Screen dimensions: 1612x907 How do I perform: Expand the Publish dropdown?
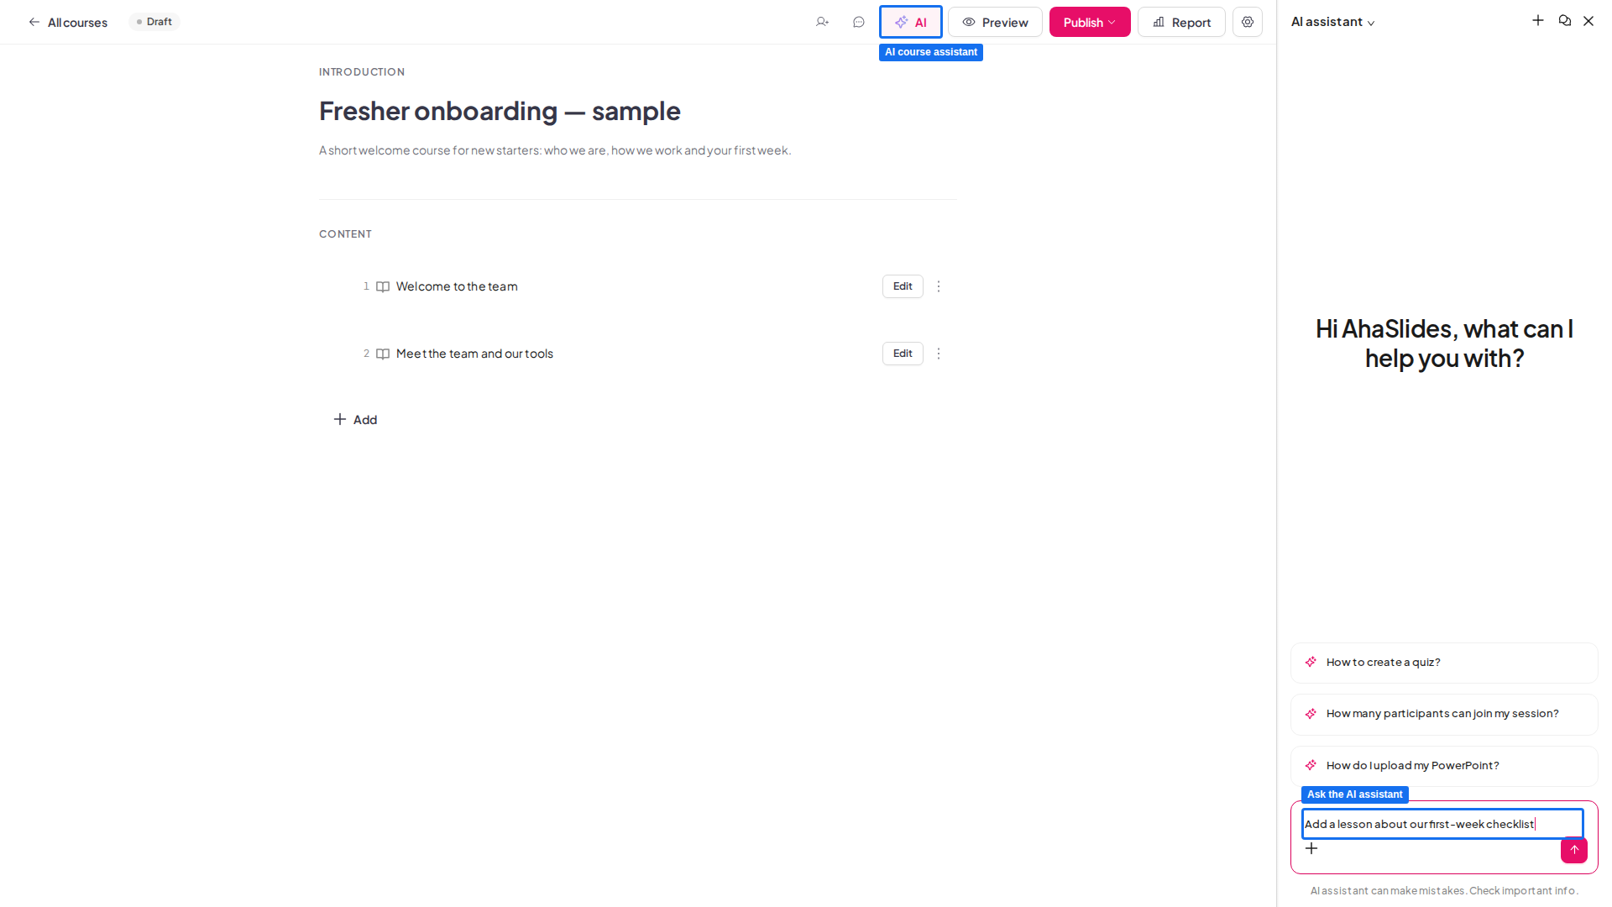coord(1090,22)
